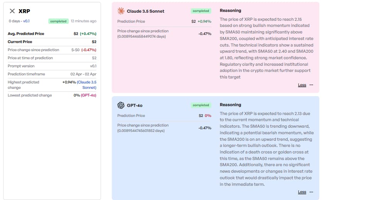Open the GPT-4o lowest predicted change link

tap(88, 95)
